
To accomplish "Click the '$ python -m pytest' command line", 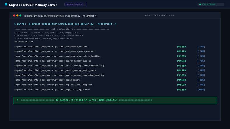I will (65, 24).
